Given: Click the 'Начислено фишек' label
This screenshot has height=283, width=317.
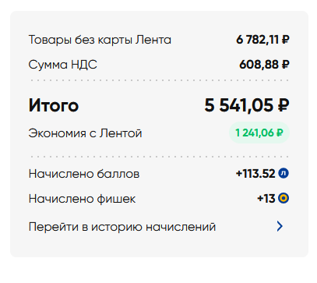Looking at the screenshot, I should click(x=82, y=199).
